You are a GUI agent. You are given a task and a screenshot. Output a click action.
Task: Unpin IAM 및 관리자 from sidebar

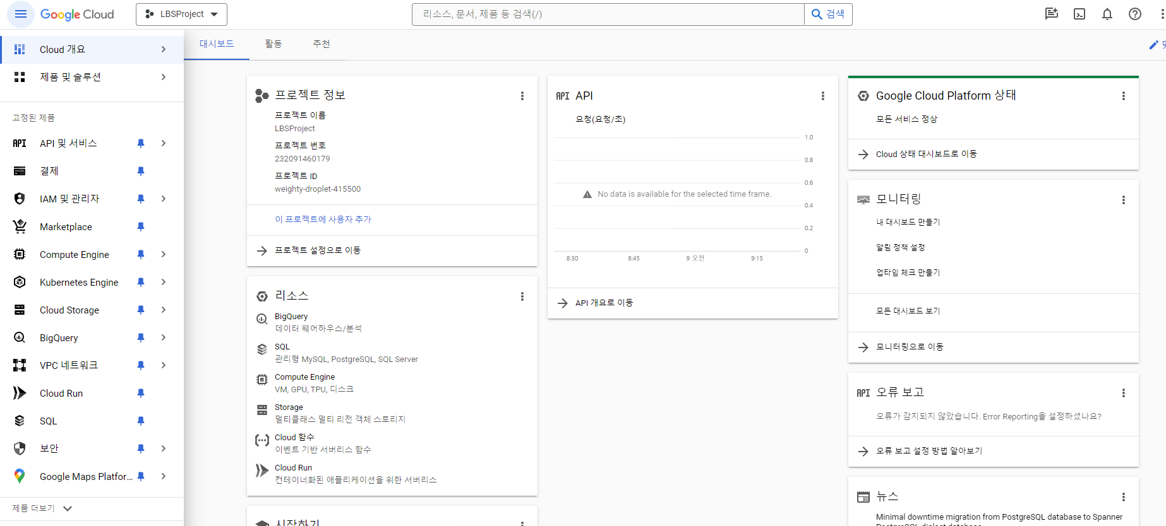point(141,199)
